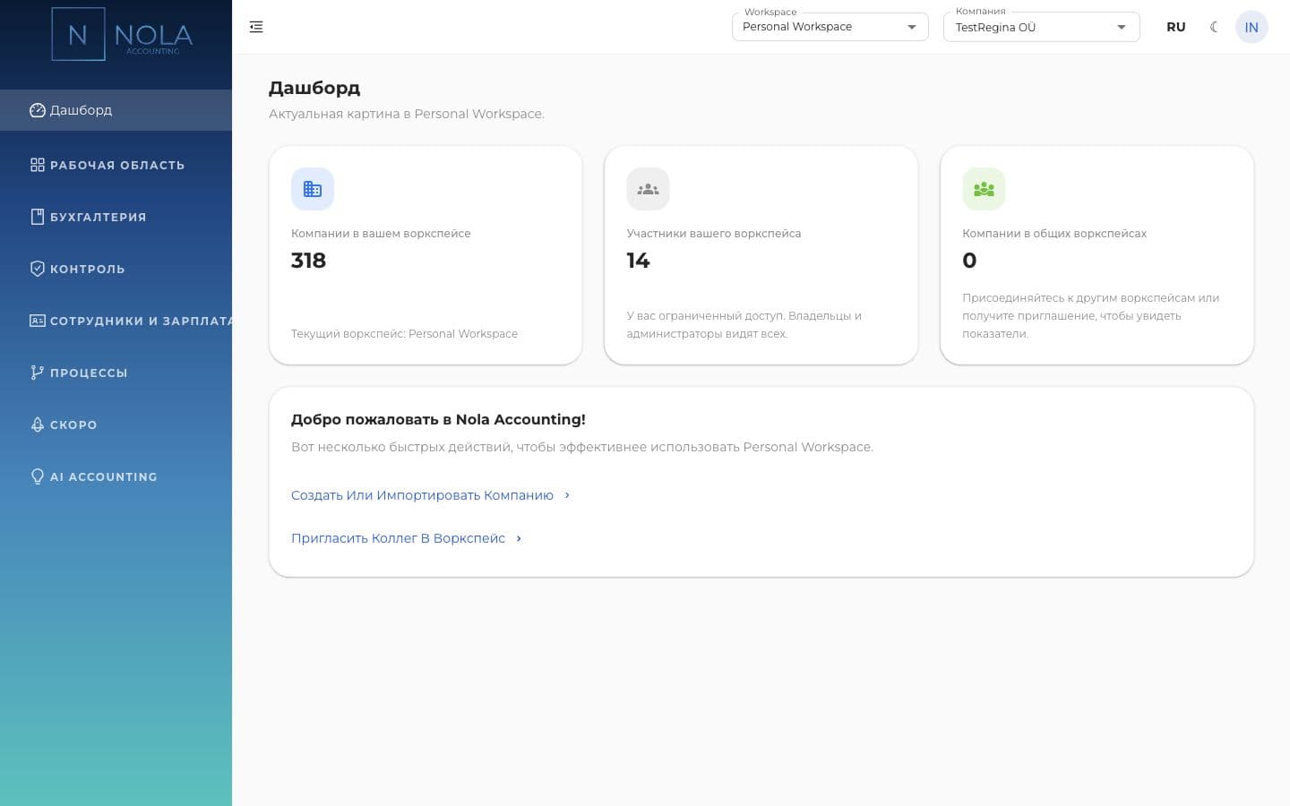1290x806 pixels.
Task: Click the Создать Или Импортировать Компанию link
Action: (x=422, y=495)
